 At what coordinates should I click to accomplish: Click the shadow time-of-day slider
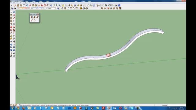coord(37,8)
